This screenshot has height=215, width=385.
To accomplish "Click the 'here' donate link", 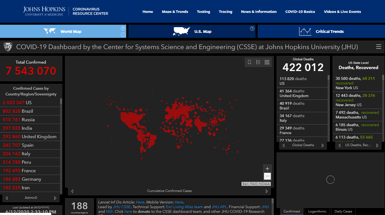I will click(x=128, y=211).
